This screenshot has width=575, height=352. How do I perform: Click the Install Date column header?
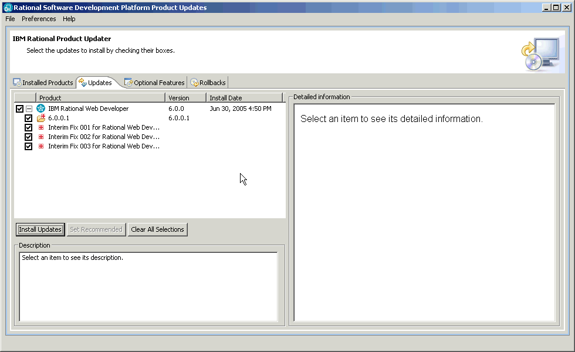pos(244,98)
